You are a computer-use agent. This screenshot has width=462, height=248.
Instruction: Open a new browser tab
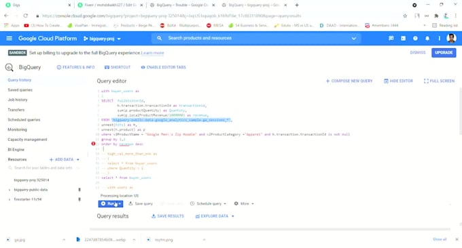(x=297, y=5)
